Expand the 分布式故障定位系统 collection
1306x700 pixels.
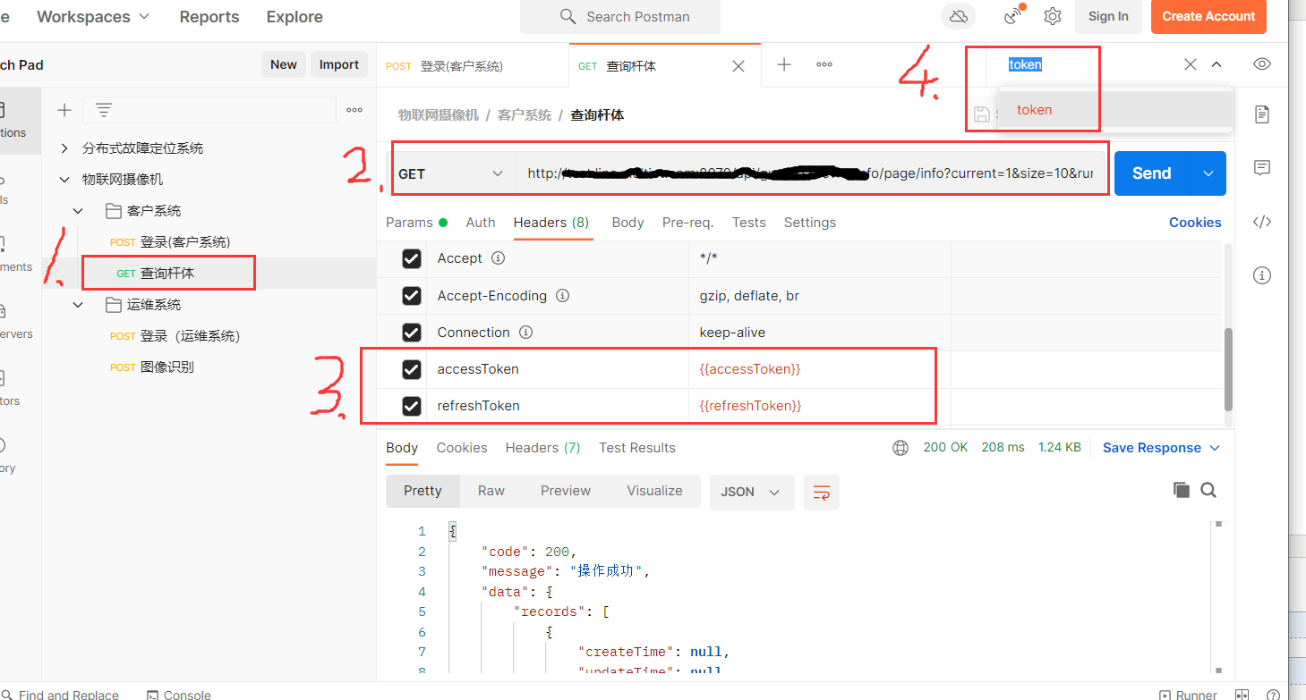pos(64,148)
